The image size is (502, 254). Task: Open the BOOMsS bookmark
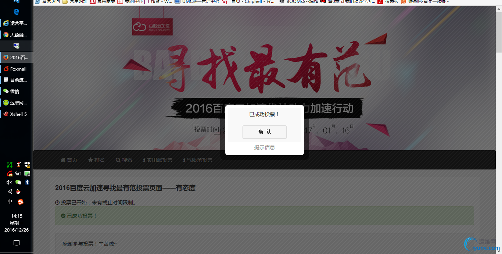[x=299, y=2]
